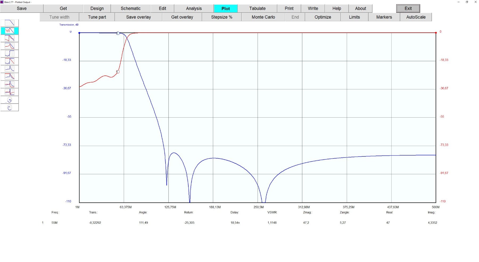
Task: Click the Trans value -0,32292
Action: point(95,223)
